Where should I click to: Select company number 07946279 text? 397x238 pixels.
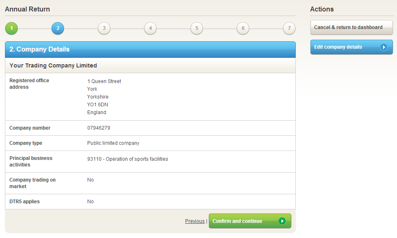99,128
